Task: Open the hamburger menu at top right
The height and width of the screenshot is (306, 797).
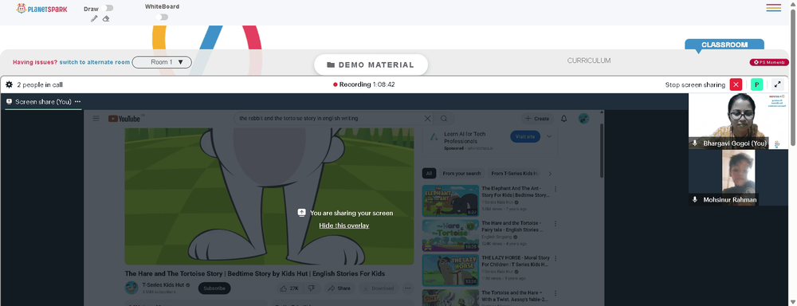Action: (774, 8)
